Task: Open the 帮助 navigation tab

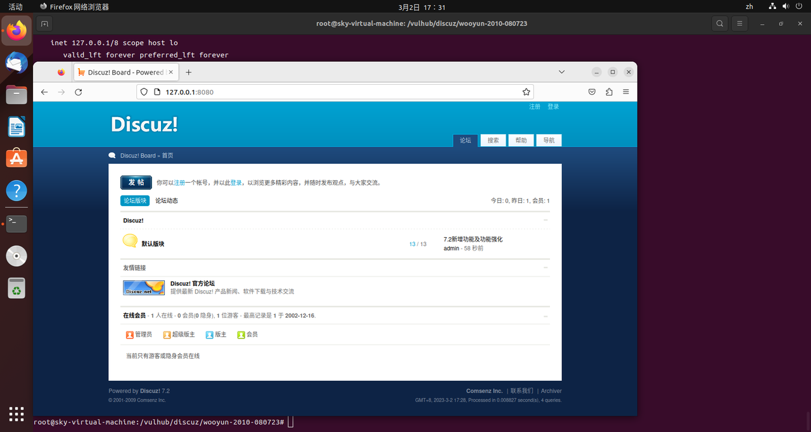Action: [521, 140]
